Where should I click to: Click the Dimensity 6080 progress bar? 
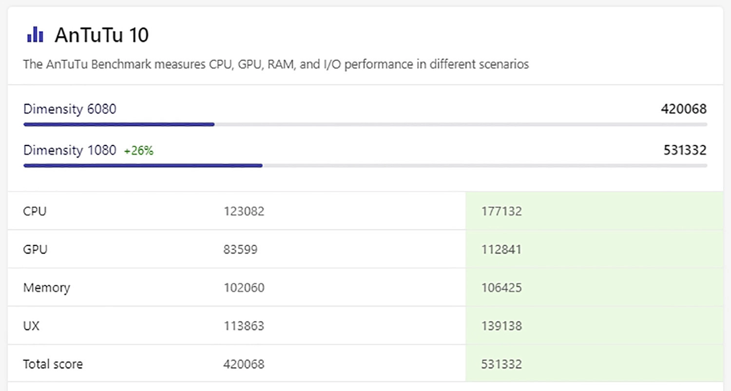[365, 124]
